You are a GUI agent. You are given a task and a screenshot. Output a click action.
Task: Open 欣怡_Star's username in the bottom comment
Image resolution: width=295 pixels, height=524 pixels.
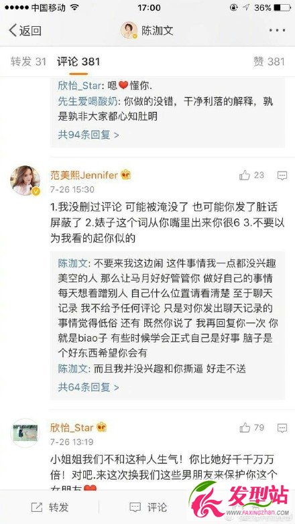click(72, 427)
